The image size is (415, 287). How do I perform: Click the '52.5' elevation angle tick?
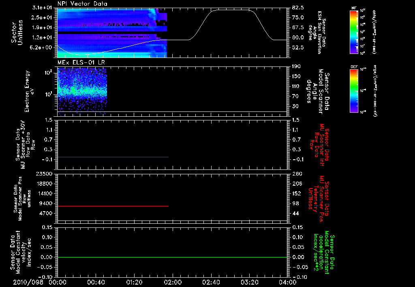(298, 48)
